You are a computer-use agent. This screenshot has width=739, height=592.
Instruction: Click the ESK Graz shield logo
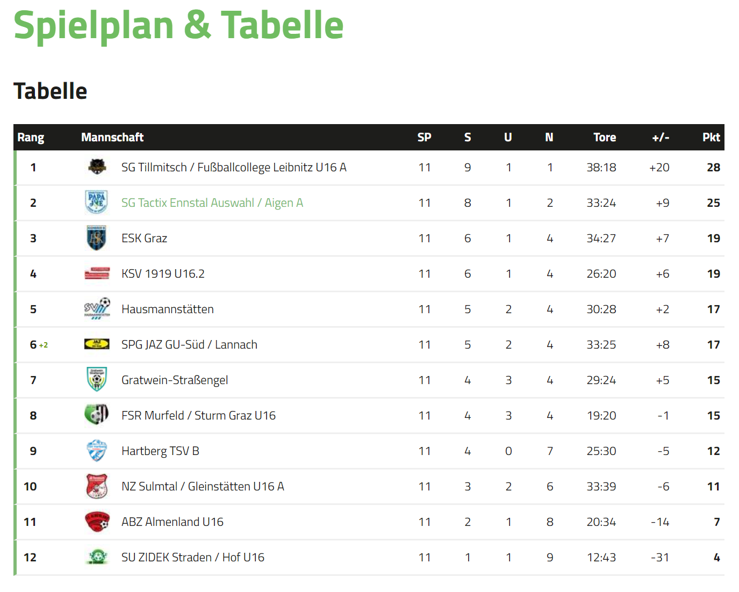coord(97,238)
